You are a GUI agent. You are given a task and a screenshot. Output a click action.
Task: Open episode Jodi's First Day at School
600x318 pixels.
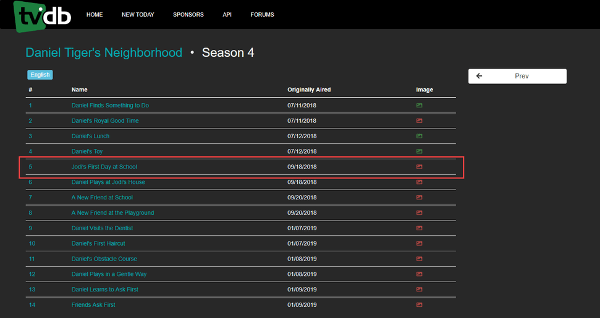(x=104, y=167)
